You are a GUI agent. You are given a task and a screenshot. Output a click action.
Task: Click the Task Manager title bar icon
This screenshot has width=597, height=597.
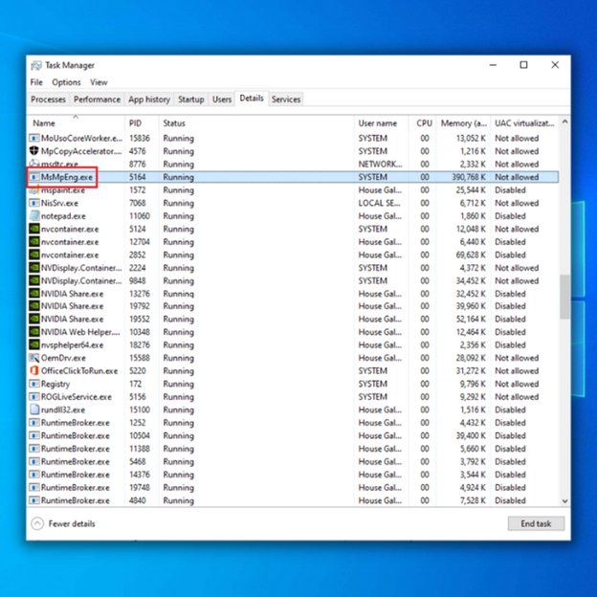[36, 65]
